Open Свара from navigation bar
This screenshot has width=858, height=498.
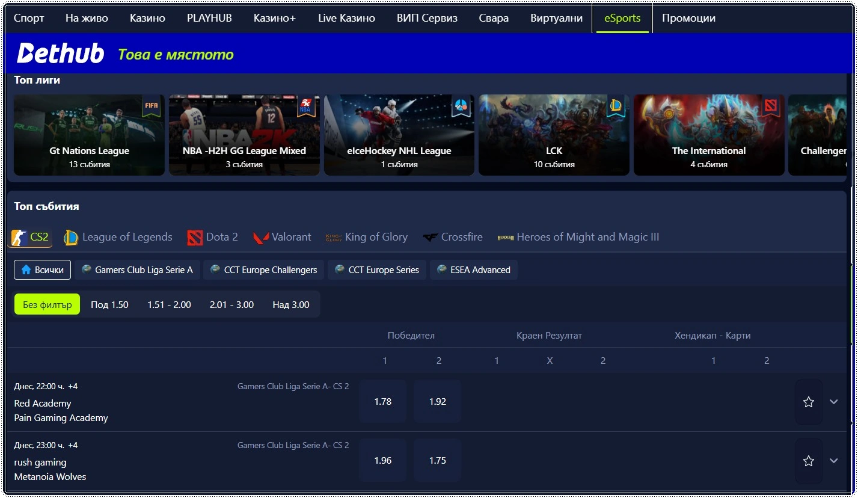494,18
